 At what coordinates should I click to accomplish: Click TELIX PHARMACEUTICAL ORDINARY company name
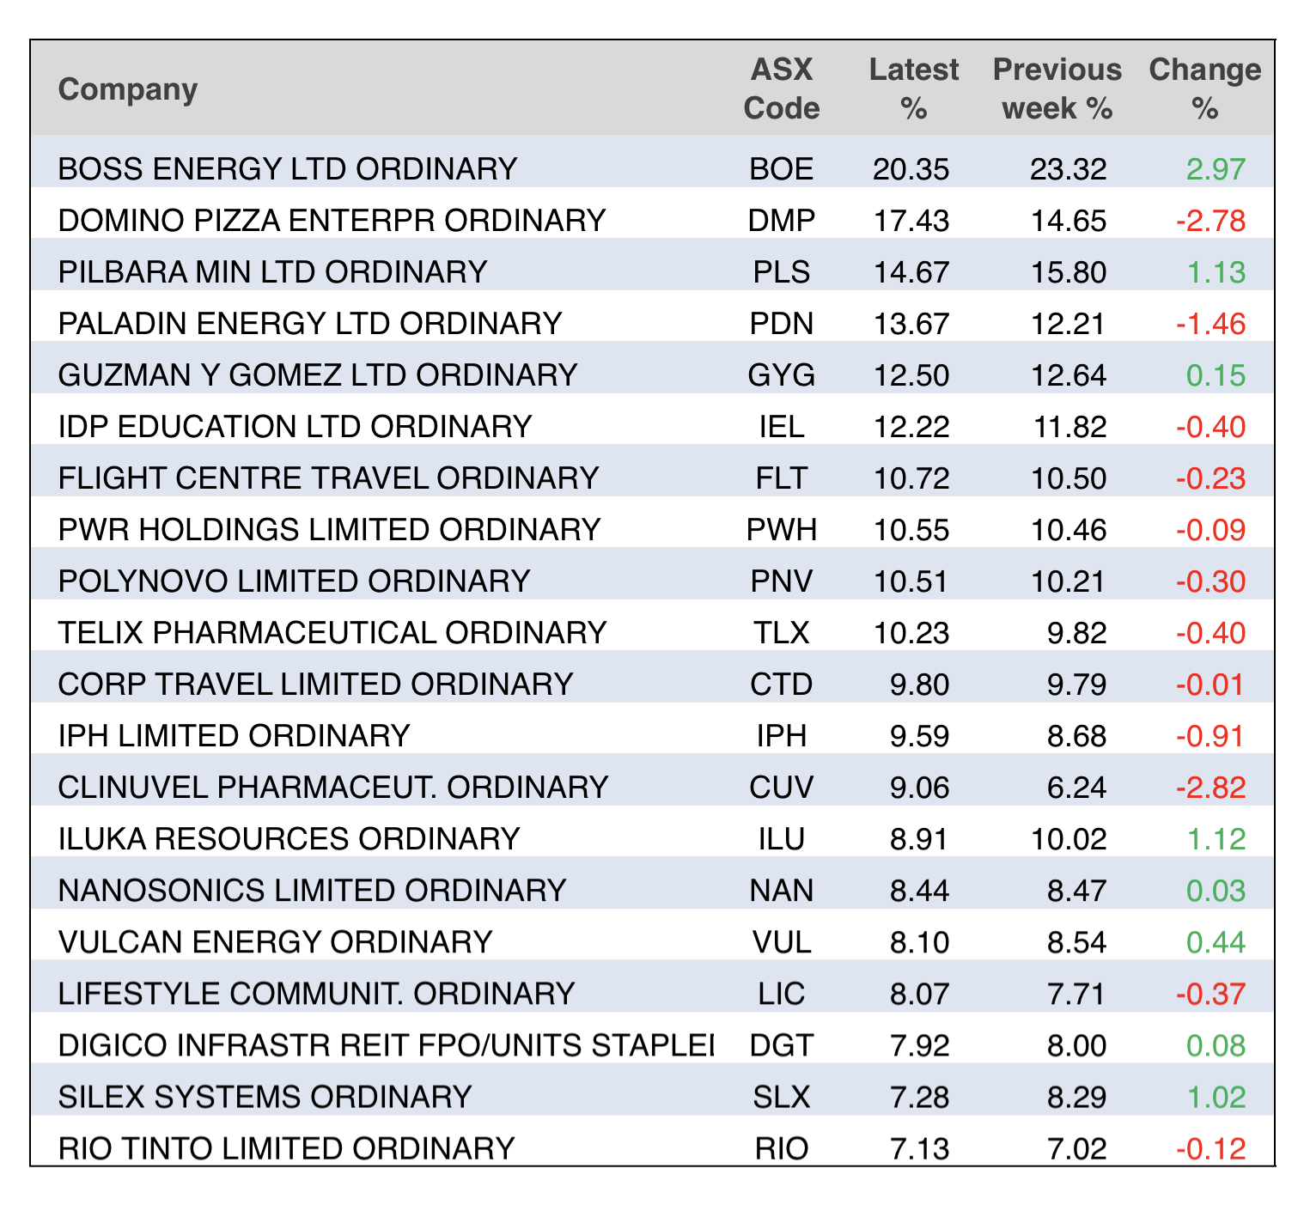click(x=332, y=633)
